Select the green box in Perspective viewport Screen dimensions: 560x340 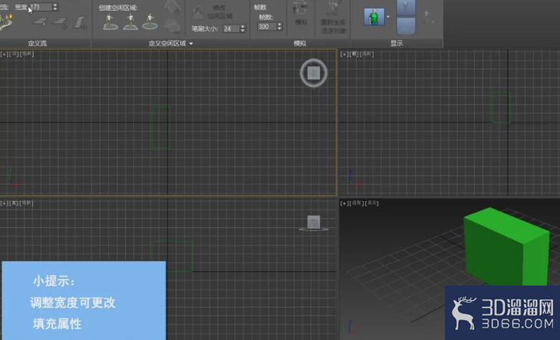pos(506,248)
